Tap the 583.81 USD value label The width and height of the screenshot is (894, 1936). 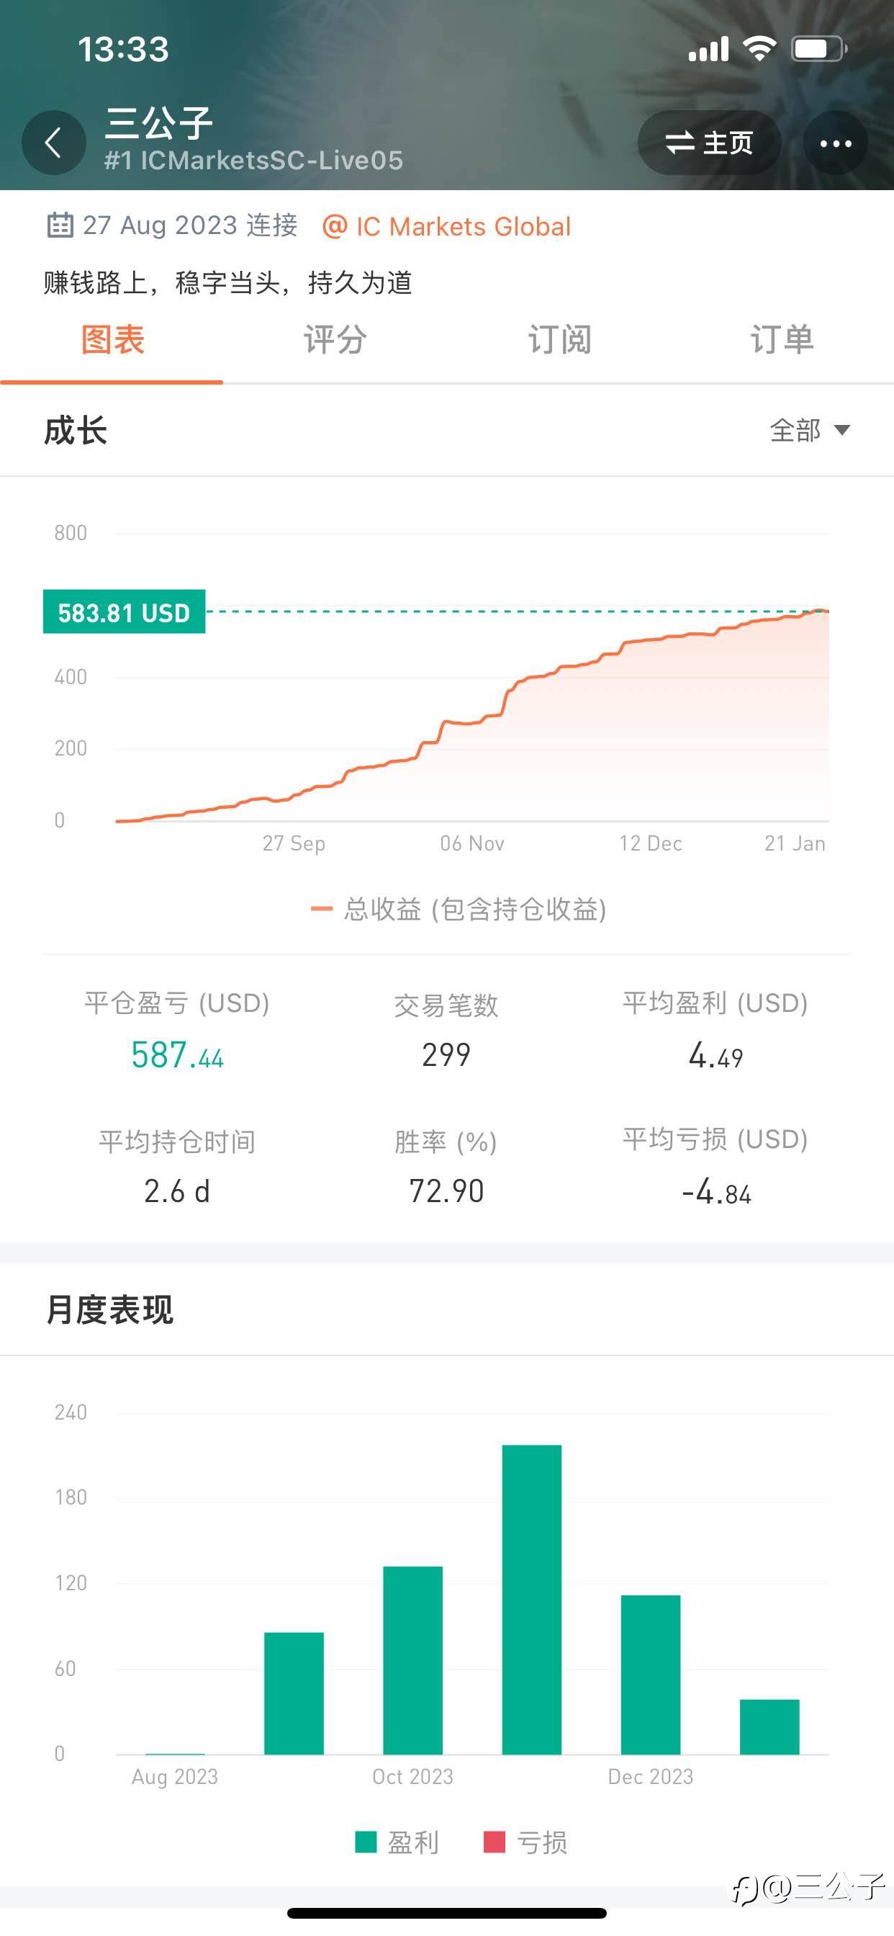(124, 612)
